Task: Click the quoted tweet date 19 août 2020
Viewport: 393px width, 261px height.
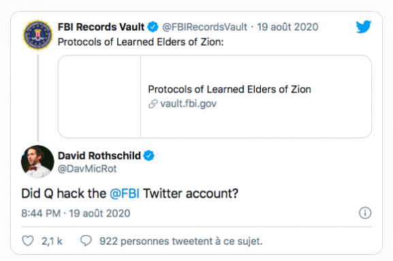Action: (287, 27)
